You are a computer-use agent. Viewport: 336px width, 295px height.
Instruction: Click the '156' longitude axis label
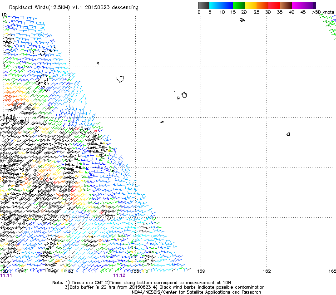135,271
